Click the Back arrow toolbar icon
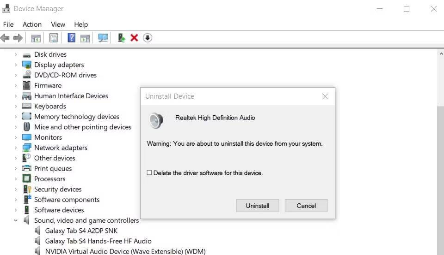444x255 pixels. [5, 38]
